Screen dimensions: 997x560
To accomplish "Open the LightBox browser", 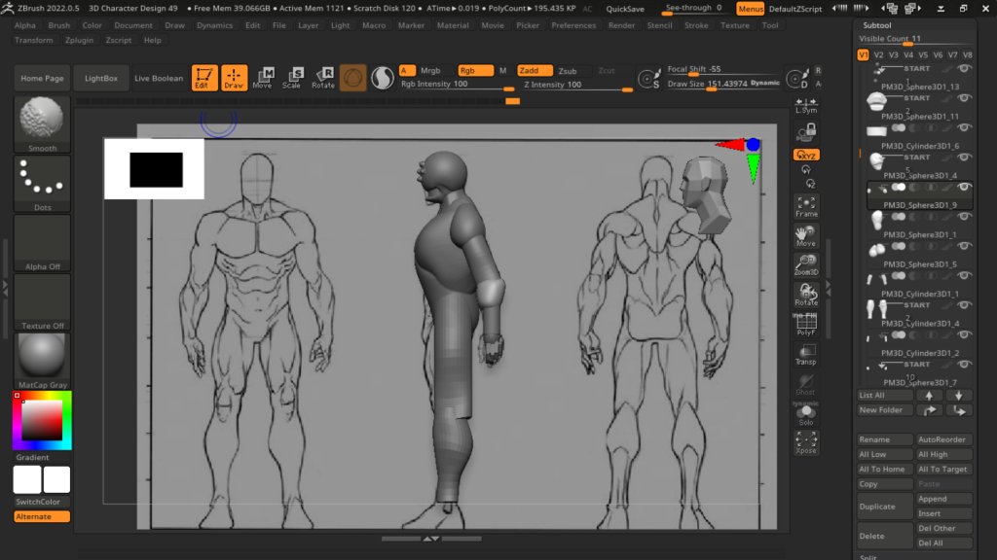I will 101,78.
